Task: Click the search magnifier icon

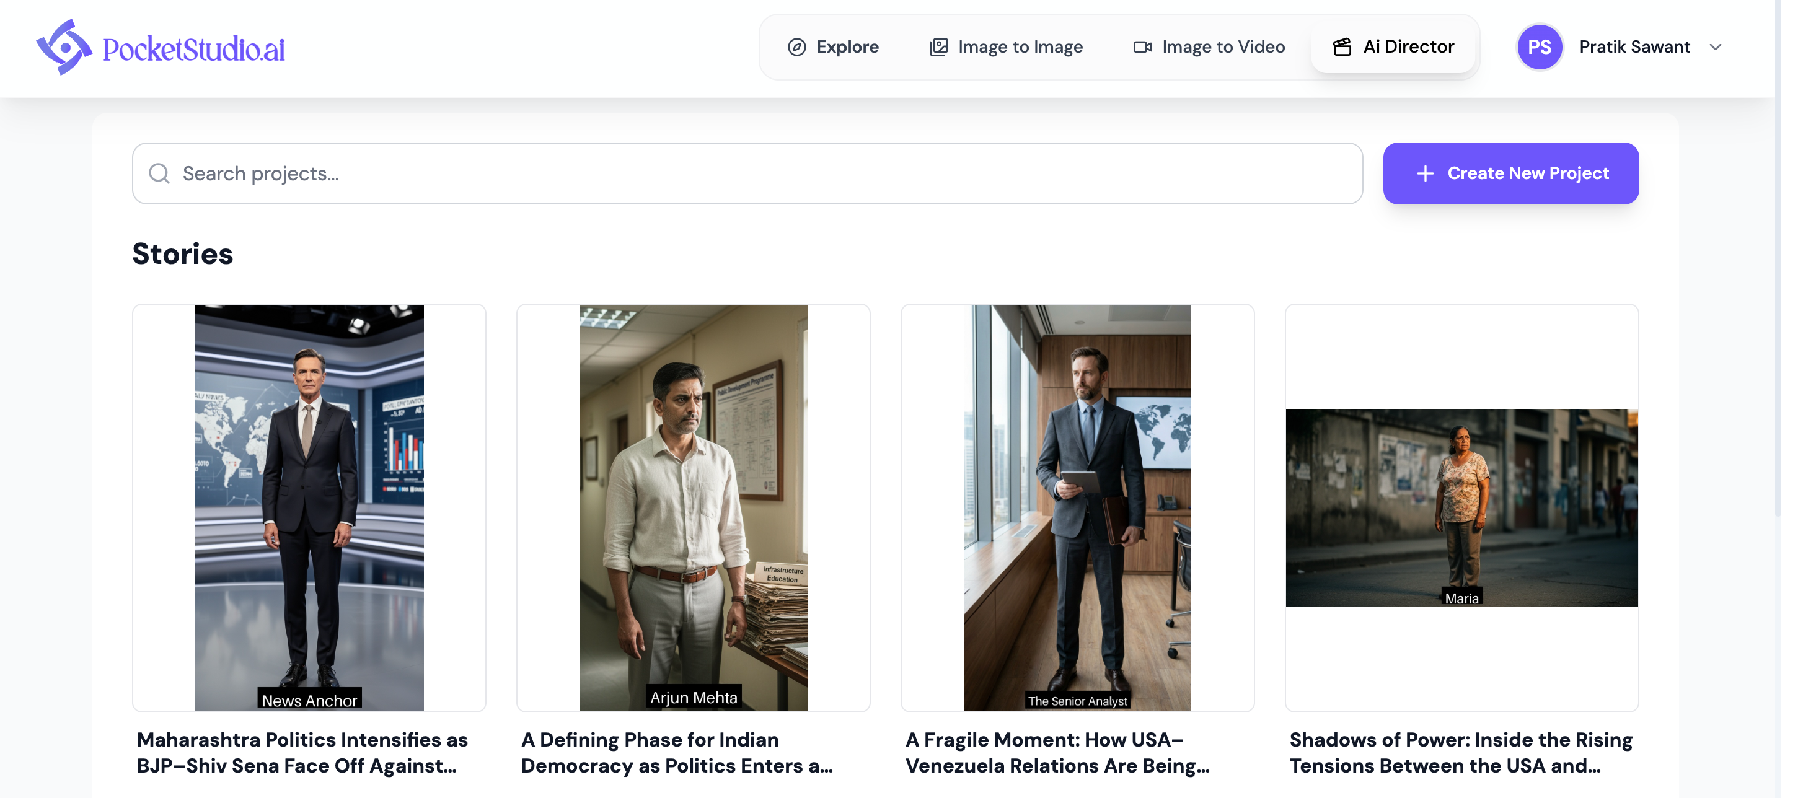Action: point(159,173)
